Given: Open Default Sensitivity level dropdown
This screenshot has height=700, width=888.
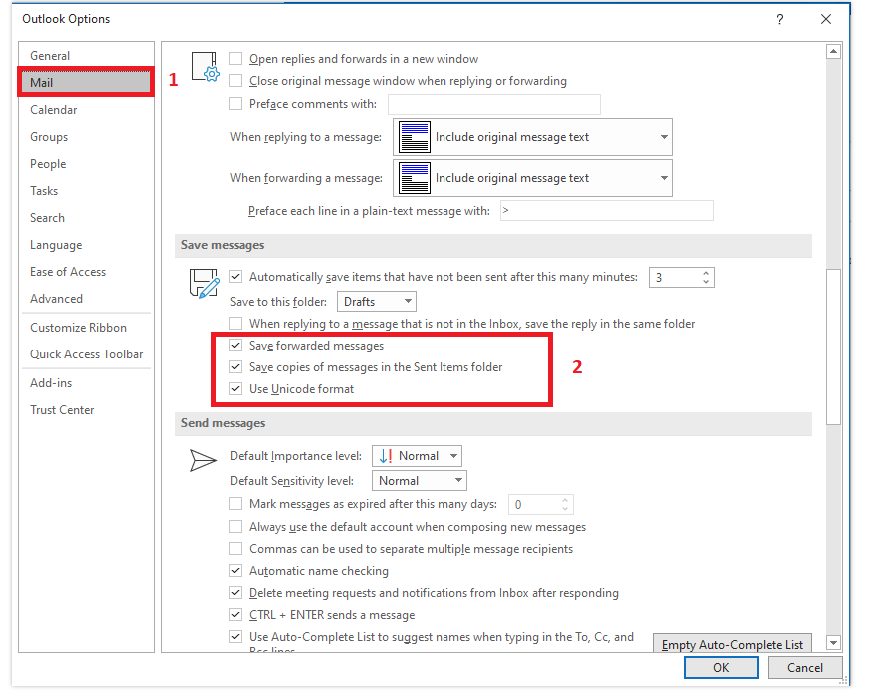Looking at the screenshot, I should (x=420, y=481).
